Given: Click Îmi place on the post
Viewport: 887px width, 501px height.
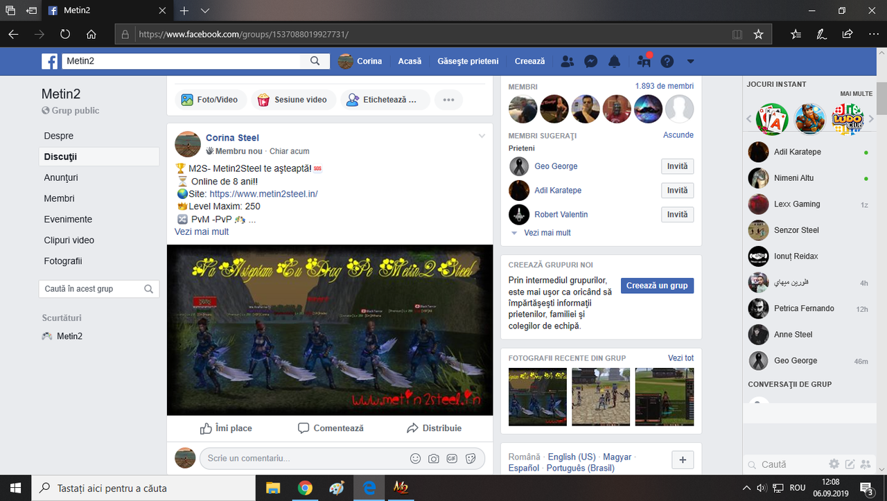Looking at the screenshot, I should [226, 428].
